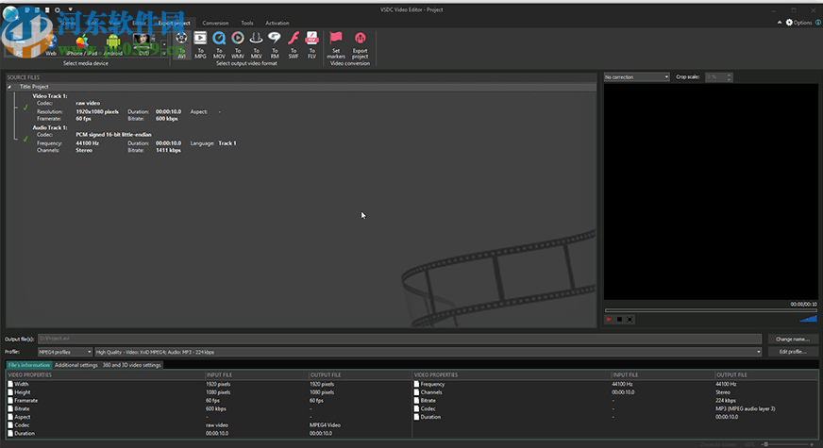Open the No correction dropdown
The image size is (823, 448).
[x=637, y=77]
